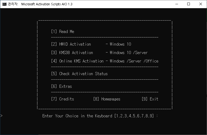Open [5] Check Activation Status
Screen dimensions: 207x135
coord(79,74)
